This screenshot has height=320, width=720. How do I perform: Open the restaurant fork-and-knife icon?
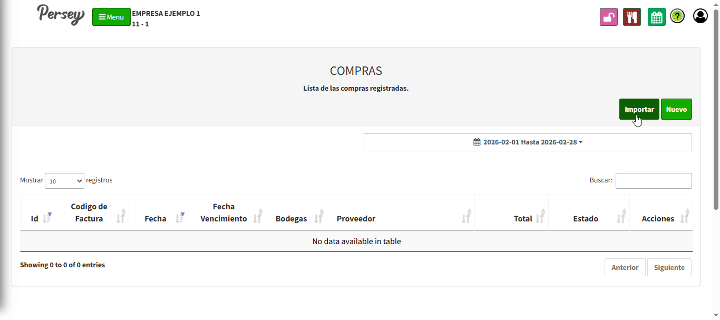(x=631, y=17)
